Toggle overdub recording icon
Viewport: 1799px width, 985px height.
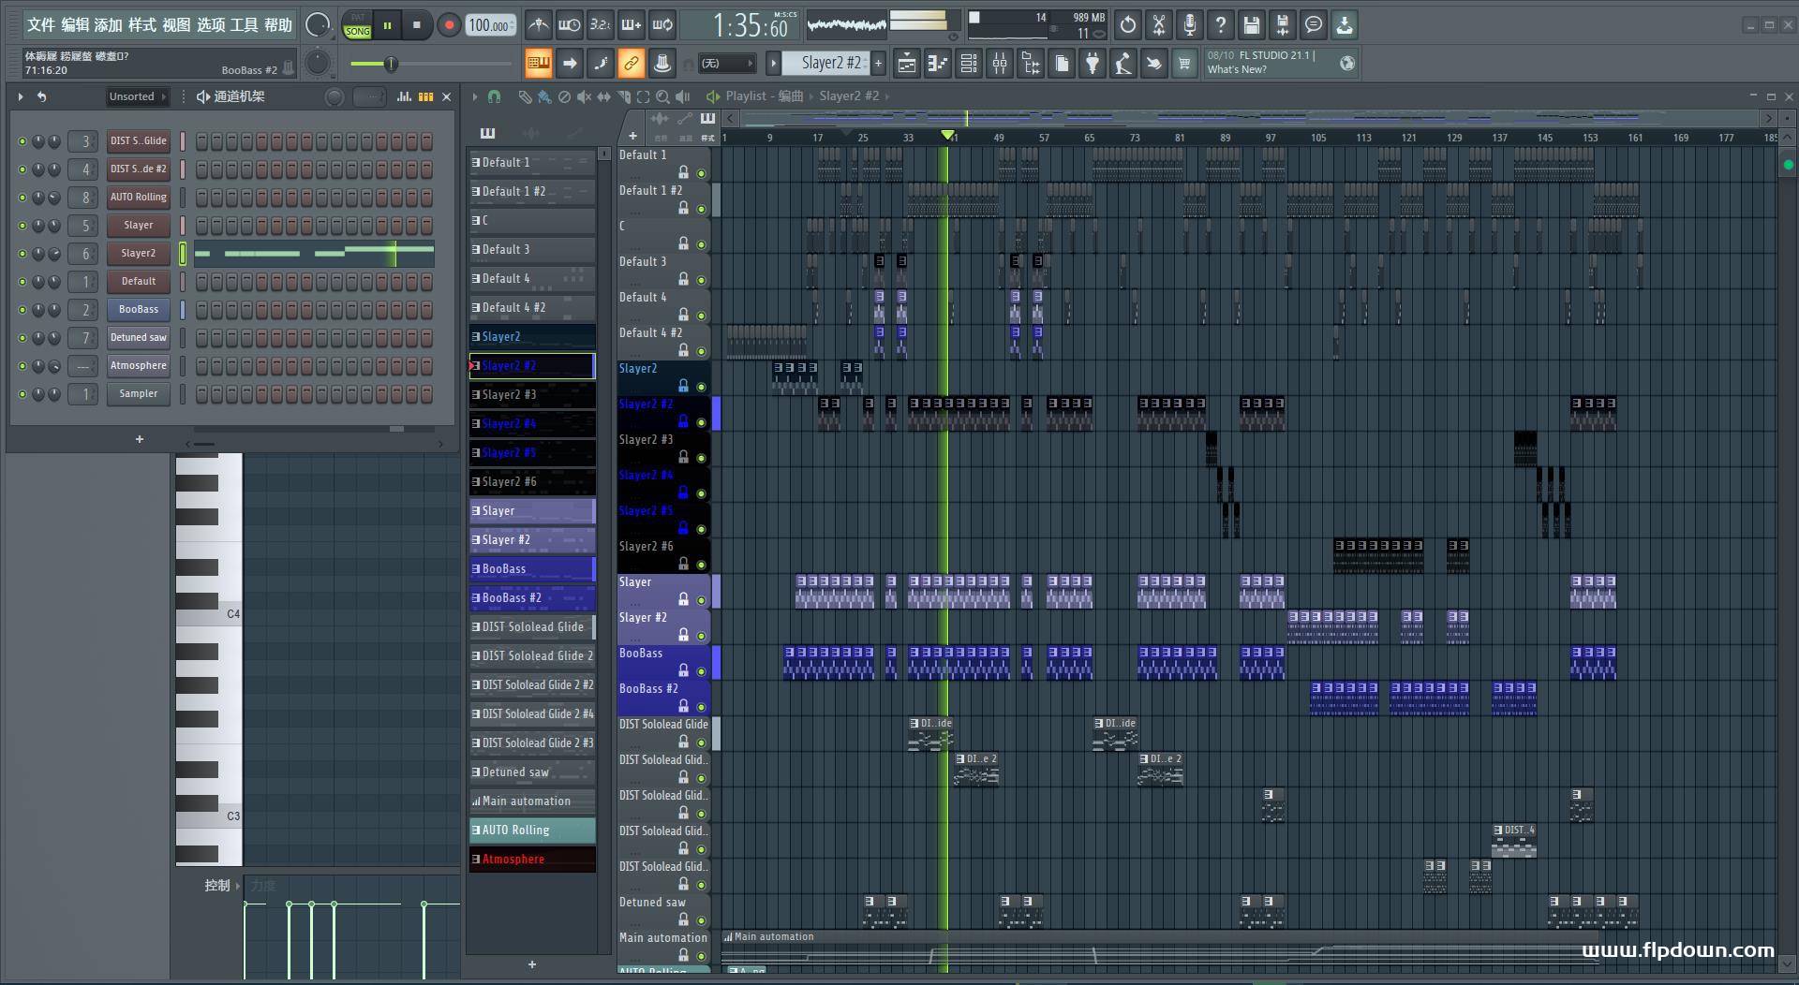[632, 25]
